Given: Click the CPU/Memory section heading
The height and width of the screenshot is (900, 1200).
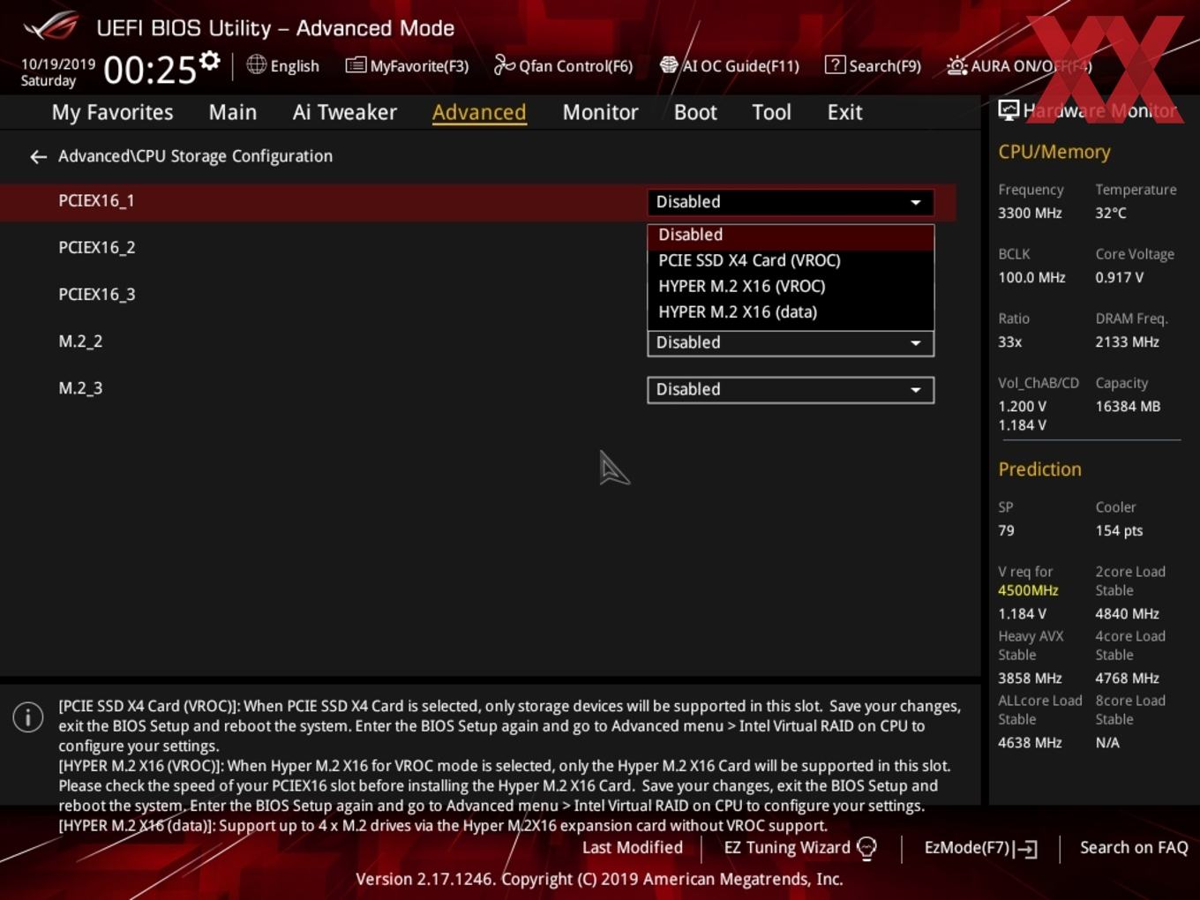Looking at the screenshot, I should (1054, 152).
